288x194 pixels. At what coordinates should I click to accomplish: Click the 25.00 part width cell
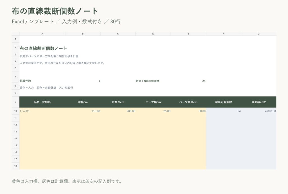point(153,111)
